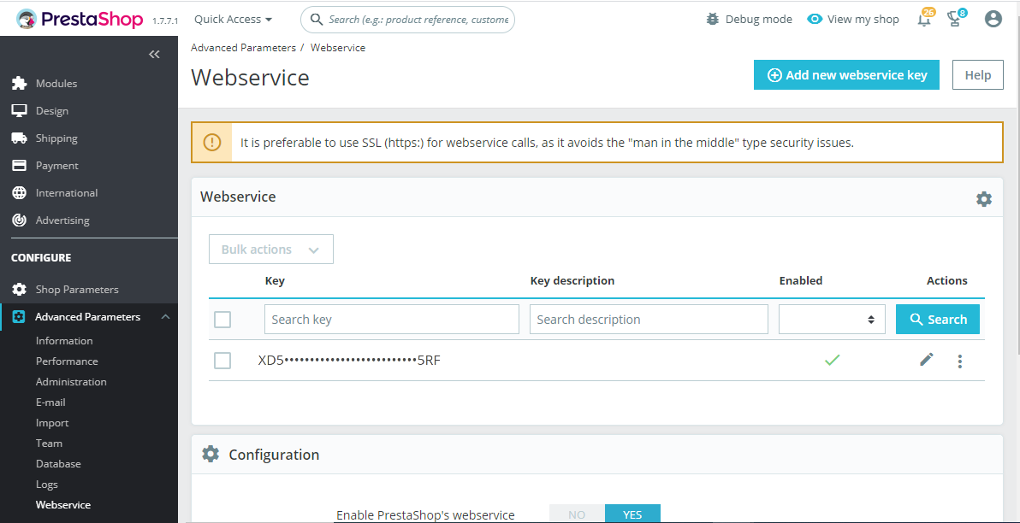Click the Search key input field
This screenshot has height=523, width=1020.
click(x=392, y=319)
